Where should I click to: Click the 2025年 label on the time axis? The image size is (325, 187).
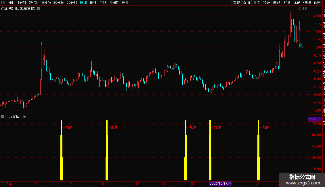6,184
